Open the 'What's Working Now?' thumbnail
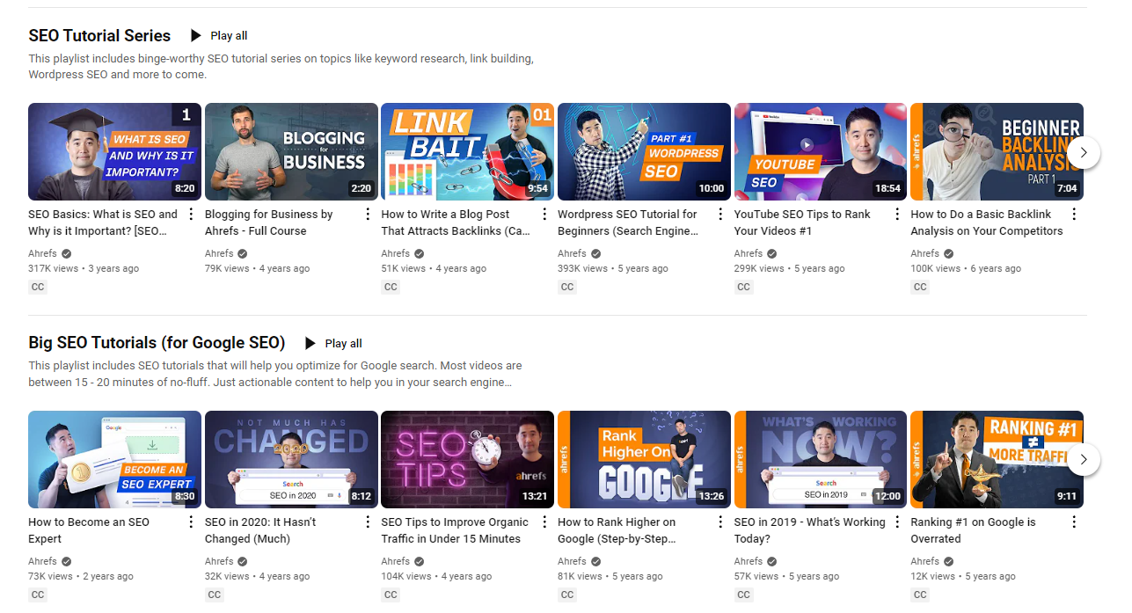The width and height of the screenshot is (1132, 613). tap(821, 460)
